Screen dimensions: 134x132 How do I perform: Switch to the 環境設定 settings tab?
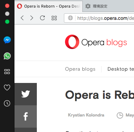coord(108,6)
